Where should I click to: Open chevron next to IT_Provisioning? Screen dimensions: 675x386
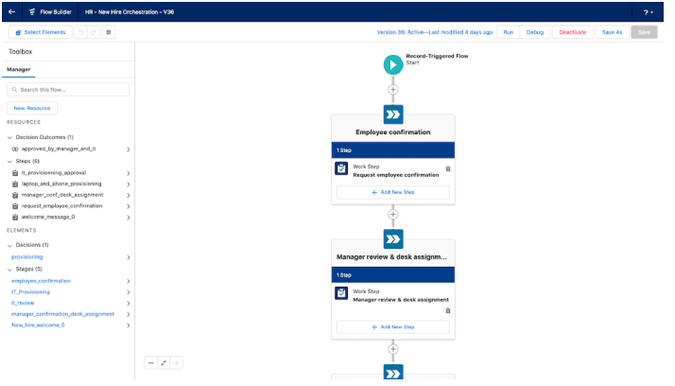[129, 292]
